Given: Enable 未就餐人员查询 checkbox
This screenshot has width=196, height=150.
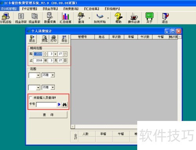Looking at the screenshot, I should pyautogui.click(x=31, y=98).
